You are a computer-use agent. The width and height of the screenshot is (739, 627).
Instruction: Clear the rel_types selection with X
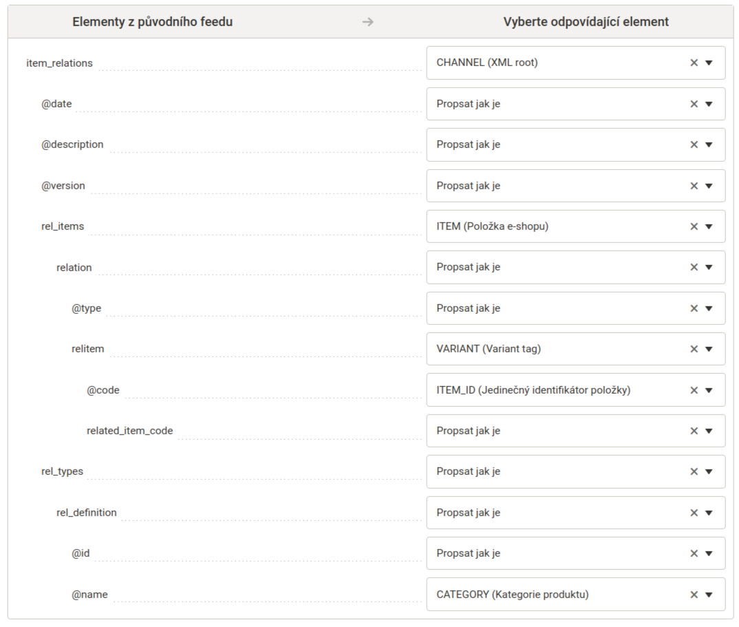[x=694, y=471]
